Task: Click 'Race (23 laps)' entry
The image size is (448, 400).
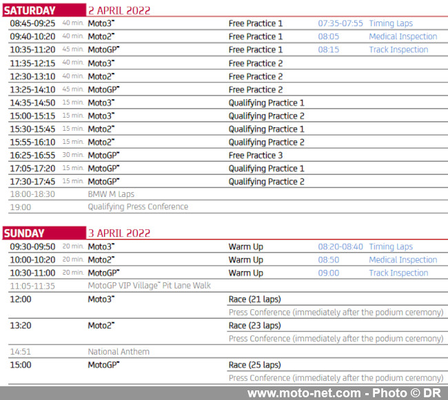Action: tap(254, 326)
